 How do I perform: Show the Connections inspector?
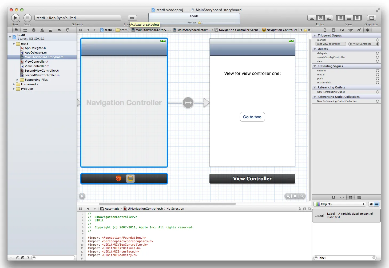click(x=368, y=30)
